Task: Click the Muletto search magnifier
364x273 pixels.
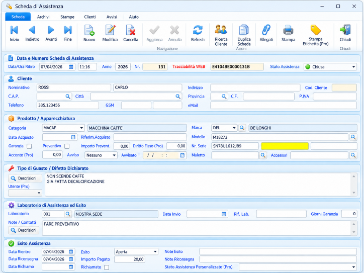Action: click(263, 155)
